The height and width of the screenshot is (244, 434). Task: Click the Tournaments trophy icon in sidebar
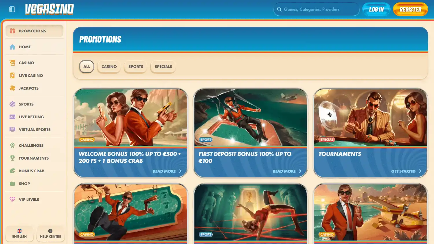12,158
